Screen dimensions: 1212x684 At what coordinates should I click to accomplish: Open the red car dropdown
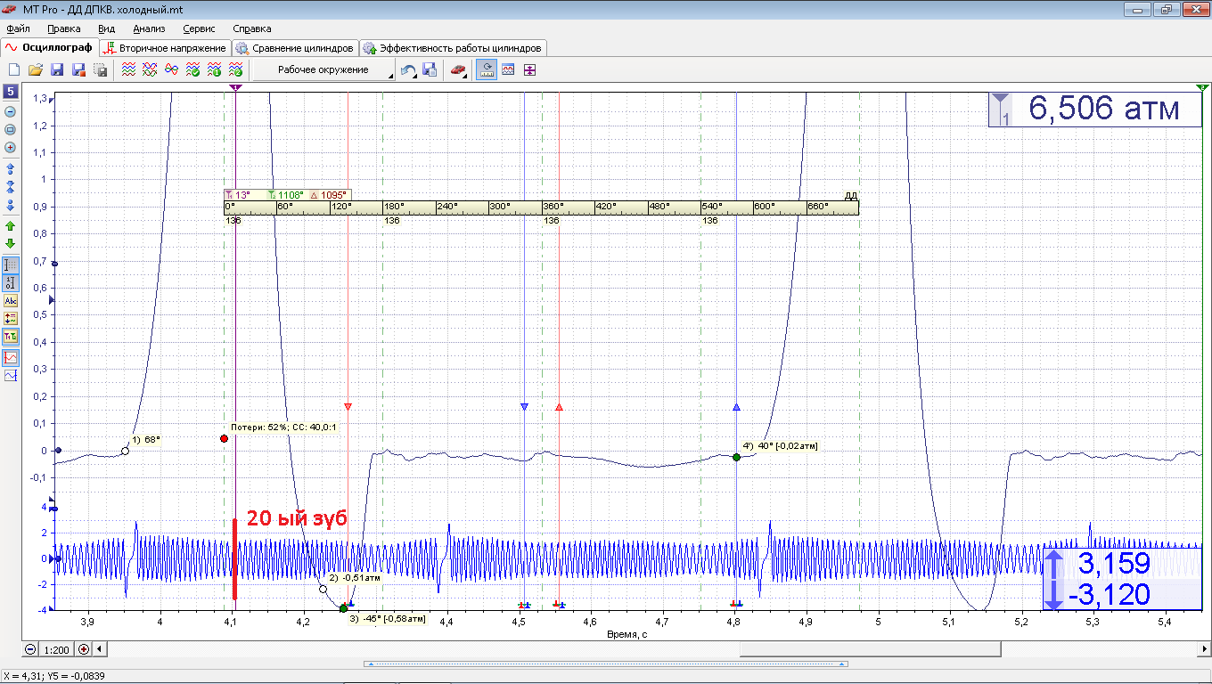(x=458, y=69)
